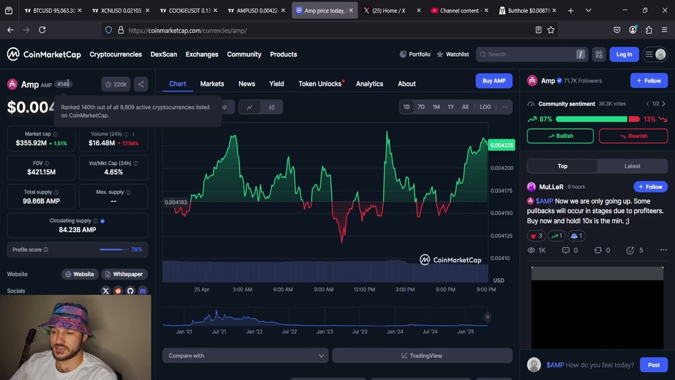Viewport: 675px width, 380px height.
Task: Open the info icon next to Profile score
Action: [x=46, y=250]
